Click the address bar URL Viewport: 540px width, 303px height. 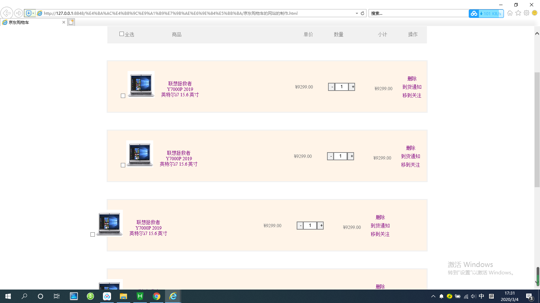pyautogui.click(x=170, y=13)
